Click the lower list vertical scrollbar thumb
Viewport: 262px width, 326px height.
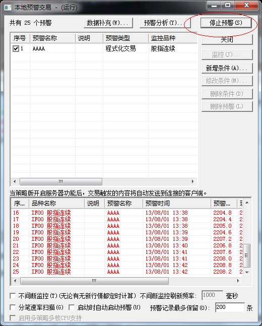click(x=247, y=256)
